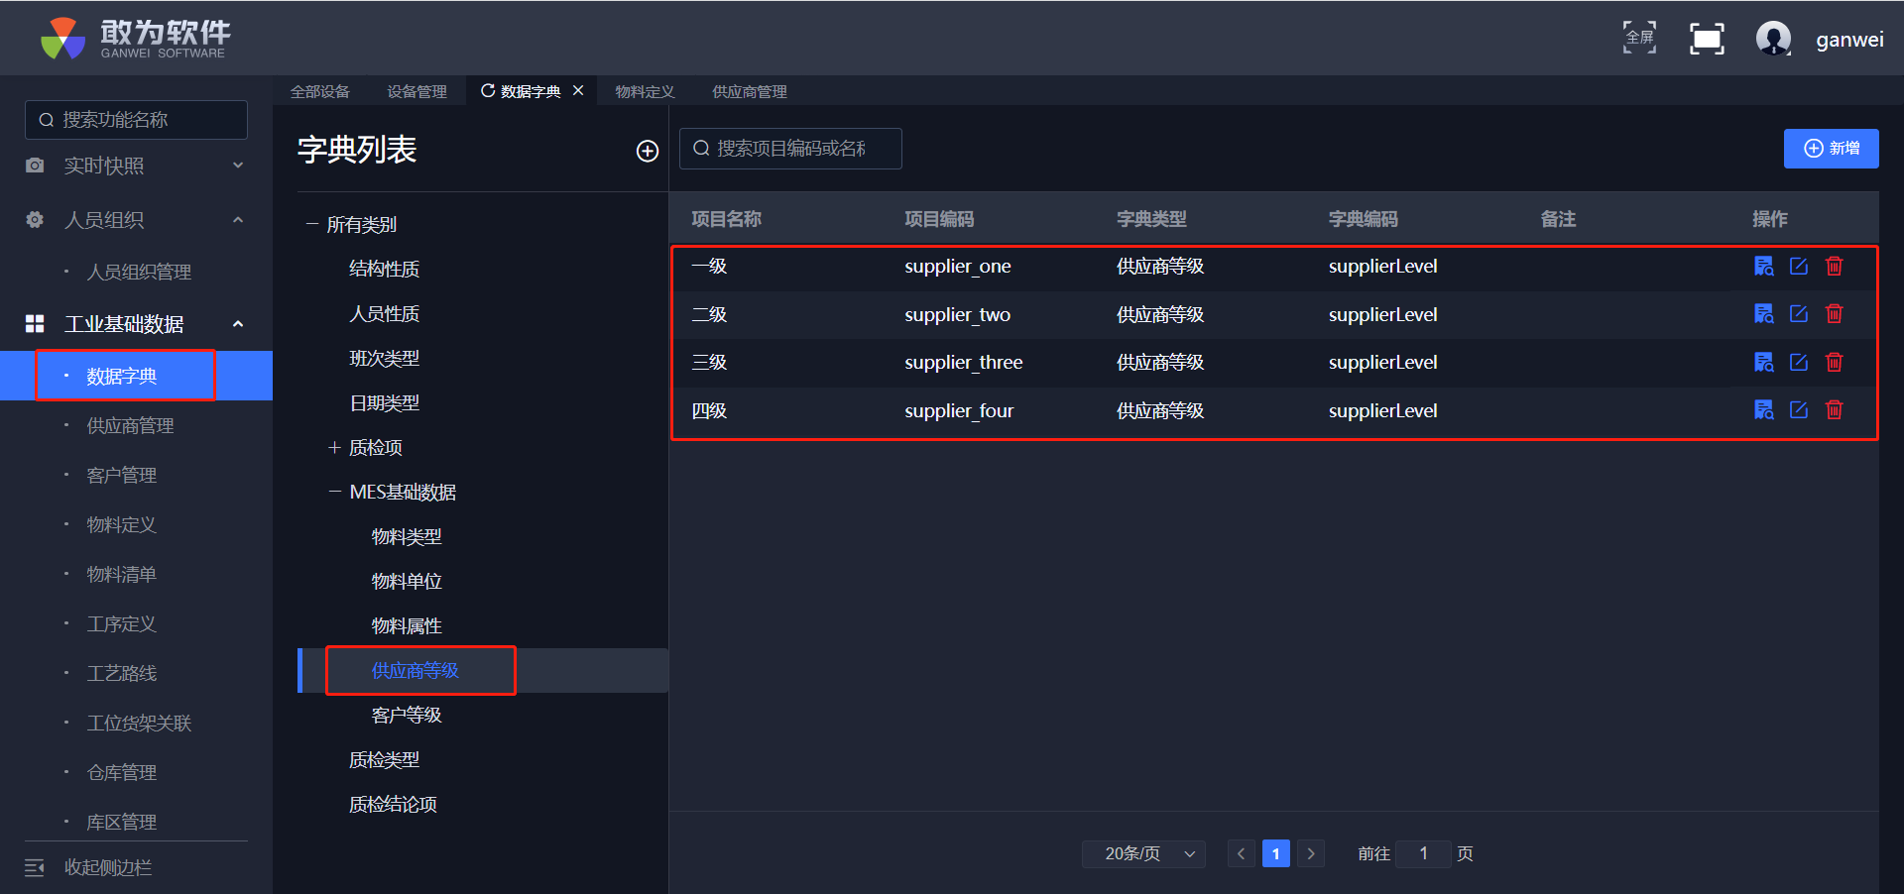The height and width of the screenshot is (894, 1904).
Task: View details of the 一级 row
Action: 1764,266
